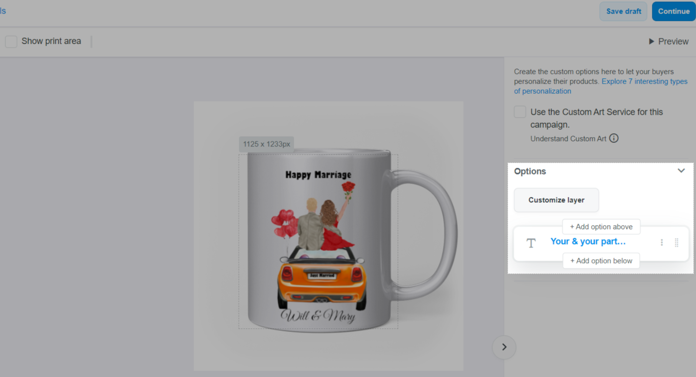Click the round right-arrow button
The image size is (696, 377).
click(x=504, y=347)
